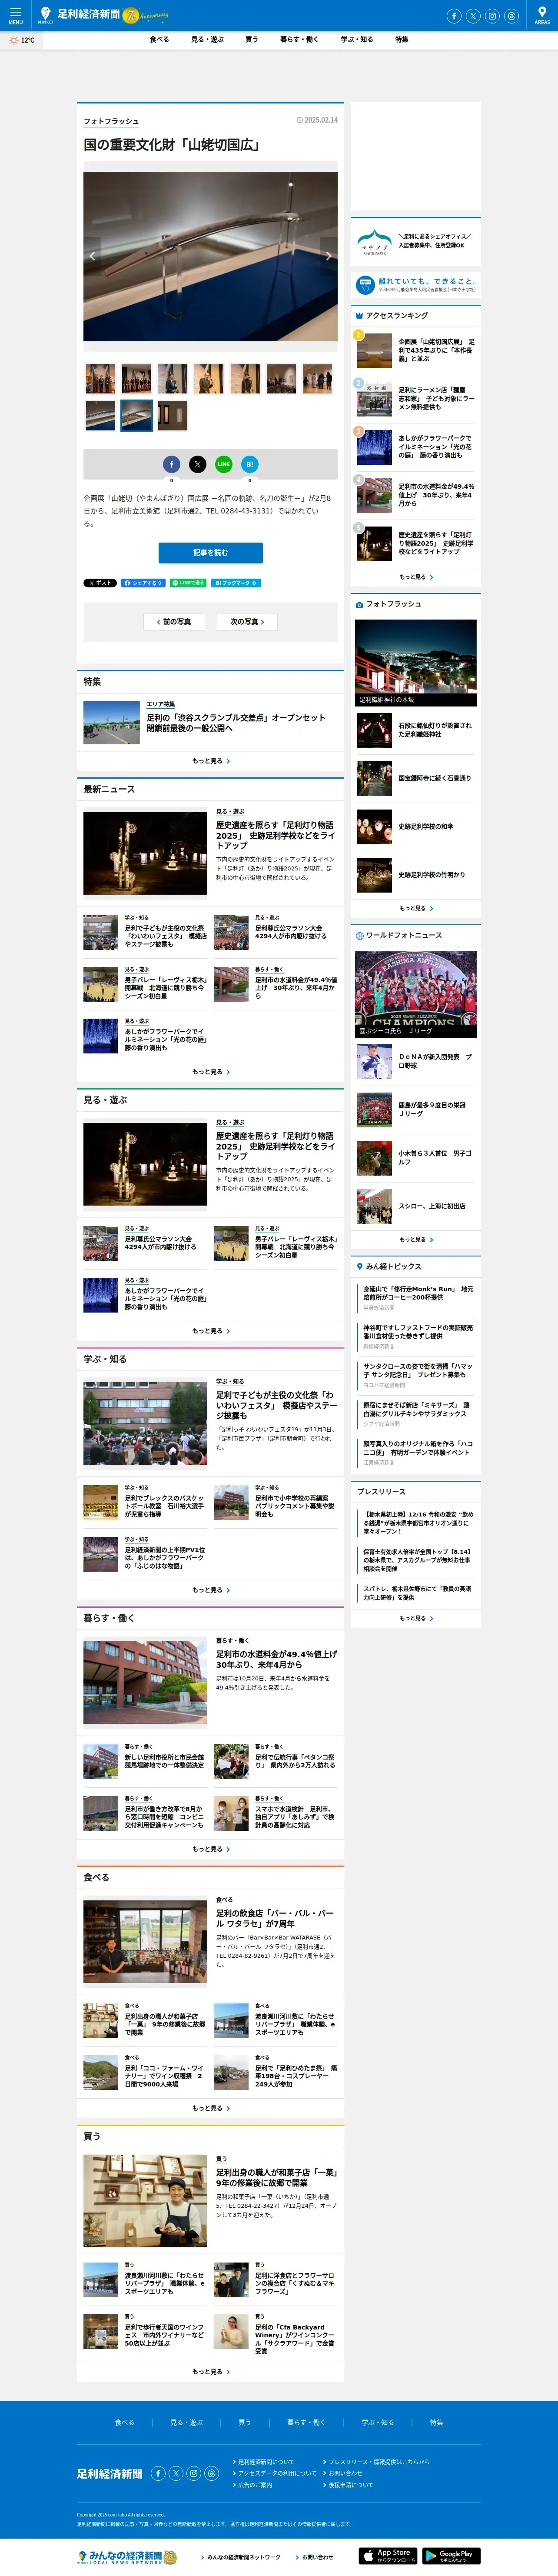This screenshot has width=558, height=2576.
Task: Expand もっと見る under 見る・遊ぶ section
Action: (x=211, y=1331)
